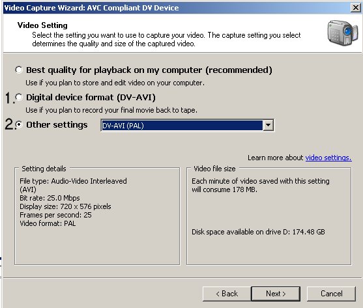Select the Best quality for playback radio button
Image resolution: width=363 pixels, height=308 pixels.
(x=19, y=70)
